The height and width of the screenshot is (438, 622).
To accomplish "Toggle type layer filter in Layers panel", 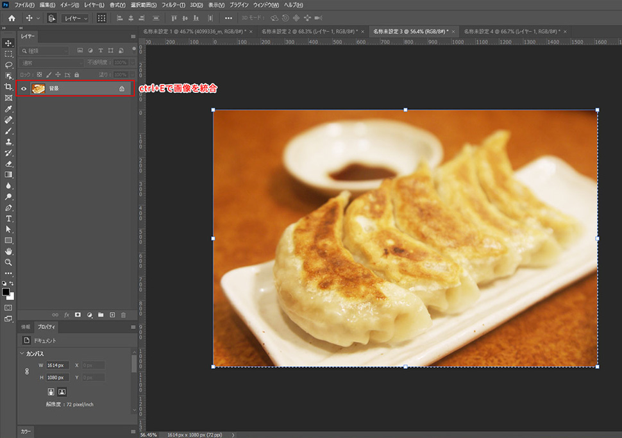I will point(101,51).
